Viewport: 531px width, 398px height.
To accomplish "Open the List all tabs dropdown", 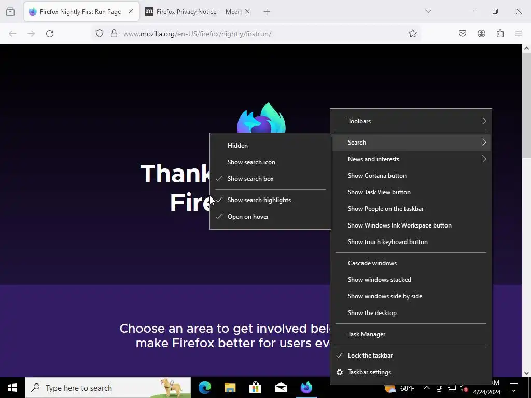I will pos(428,11).
